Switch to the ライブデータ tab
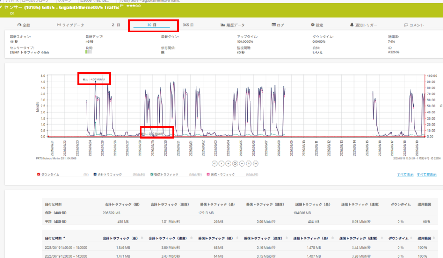This screenshot has height=258, width=443. pos(71,25)
